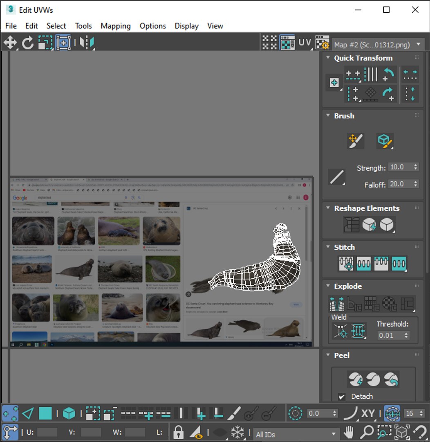Click the Quick Peel icon
Image resolution: width=430 pixels, height=442 pixels.
[355, 379]
